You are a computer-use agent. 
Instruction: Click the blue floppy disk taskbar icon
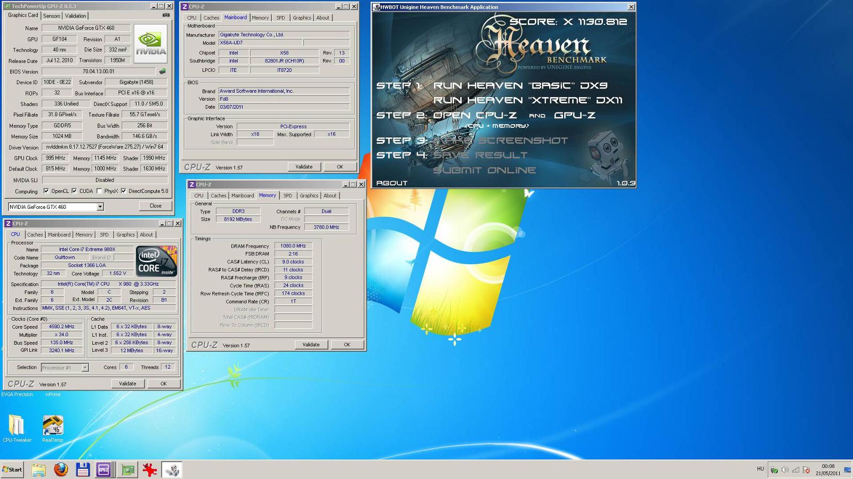click(83, 469)
